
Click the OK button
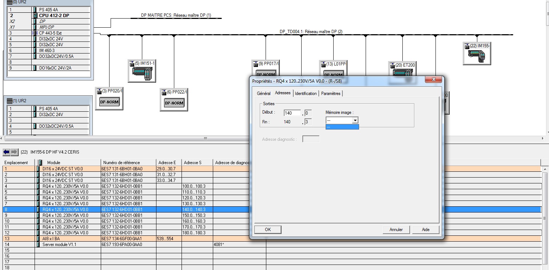click(x=268, y=230)
